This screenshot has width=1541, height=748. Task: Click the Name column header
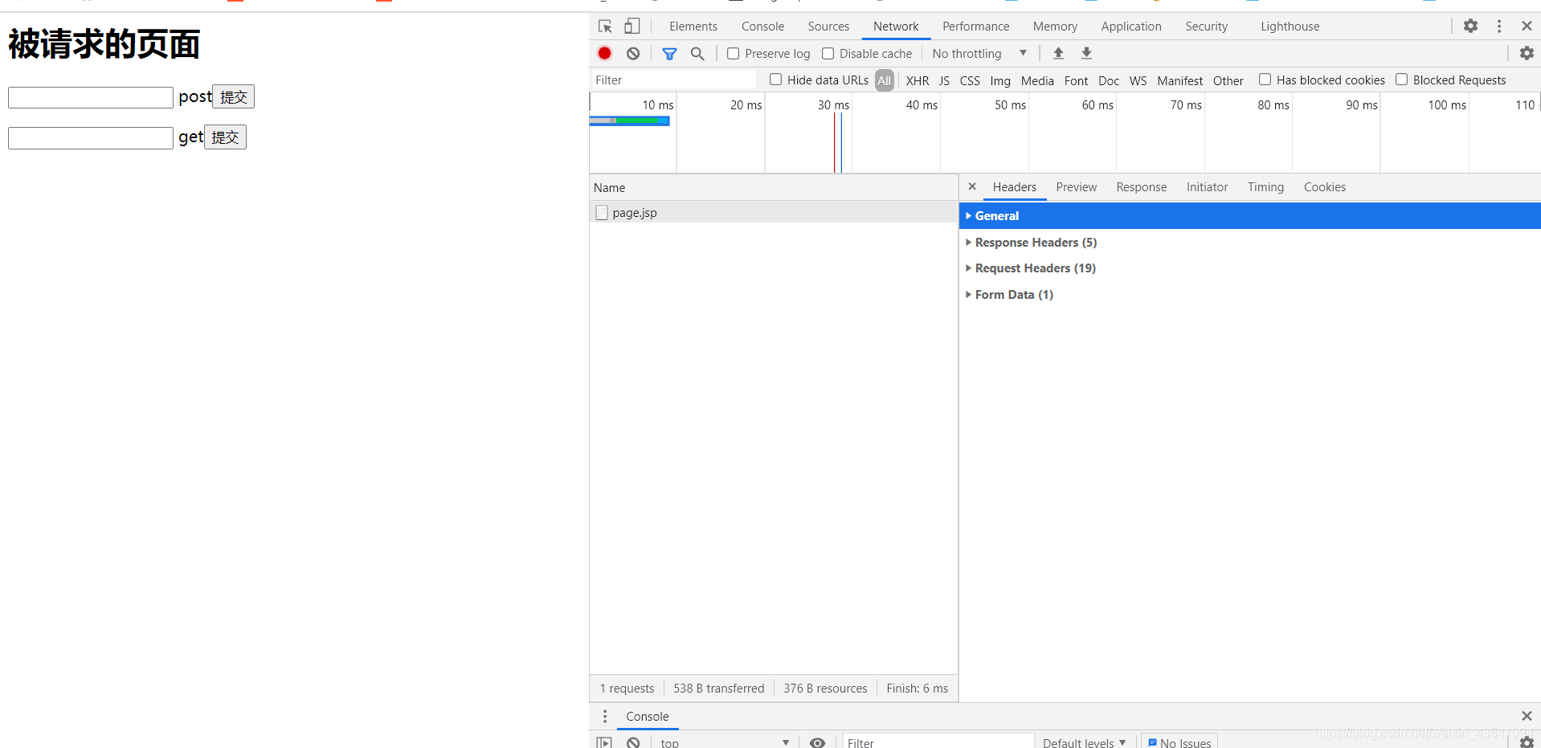tap(773, 187)
